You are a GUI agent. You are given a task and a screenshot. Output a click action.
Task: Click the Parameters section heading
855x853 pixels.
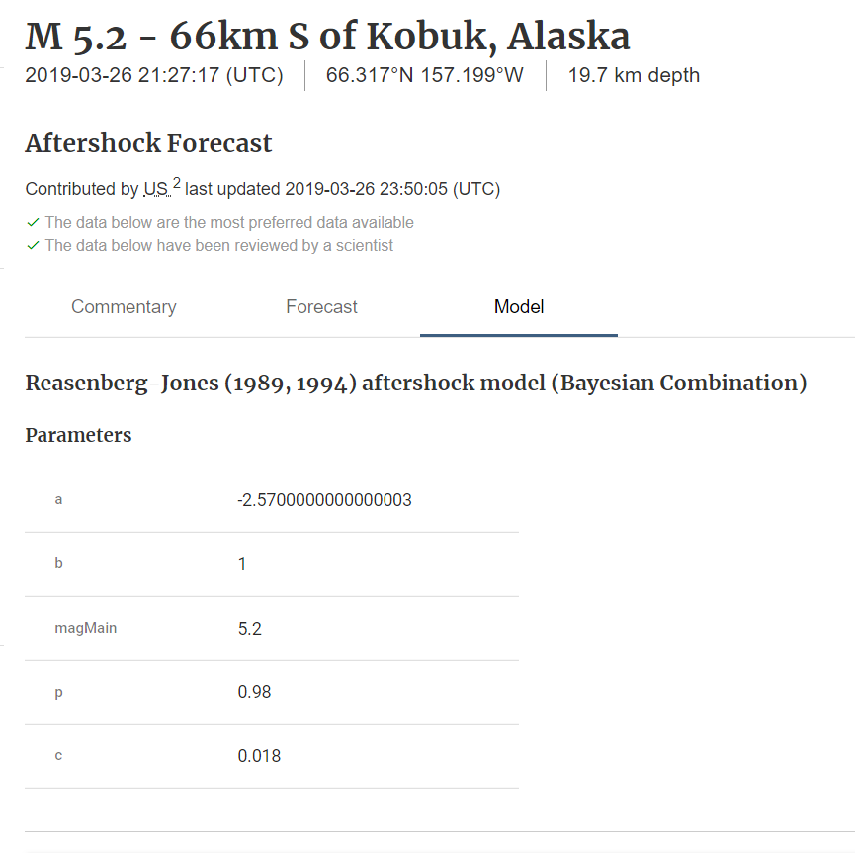(x=78, y=435)
